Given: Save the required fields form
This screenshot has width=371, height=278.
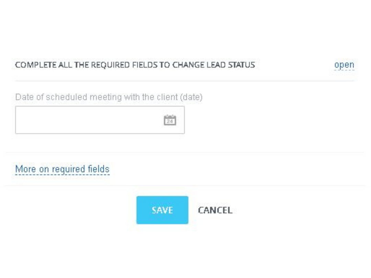Looking at the screenshot, I should 162,210.
